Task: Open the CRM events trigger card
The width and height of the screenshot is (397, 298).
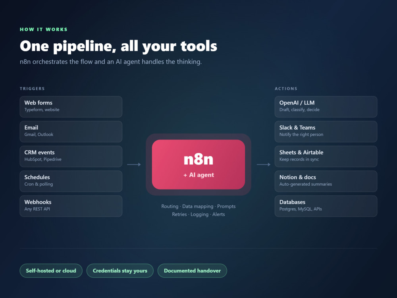Action: click(71, 156)
